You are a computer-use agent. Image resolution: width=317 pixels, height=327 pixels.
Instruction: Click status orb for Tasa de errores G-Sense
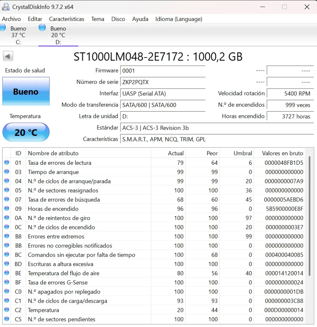pos(7,282)
